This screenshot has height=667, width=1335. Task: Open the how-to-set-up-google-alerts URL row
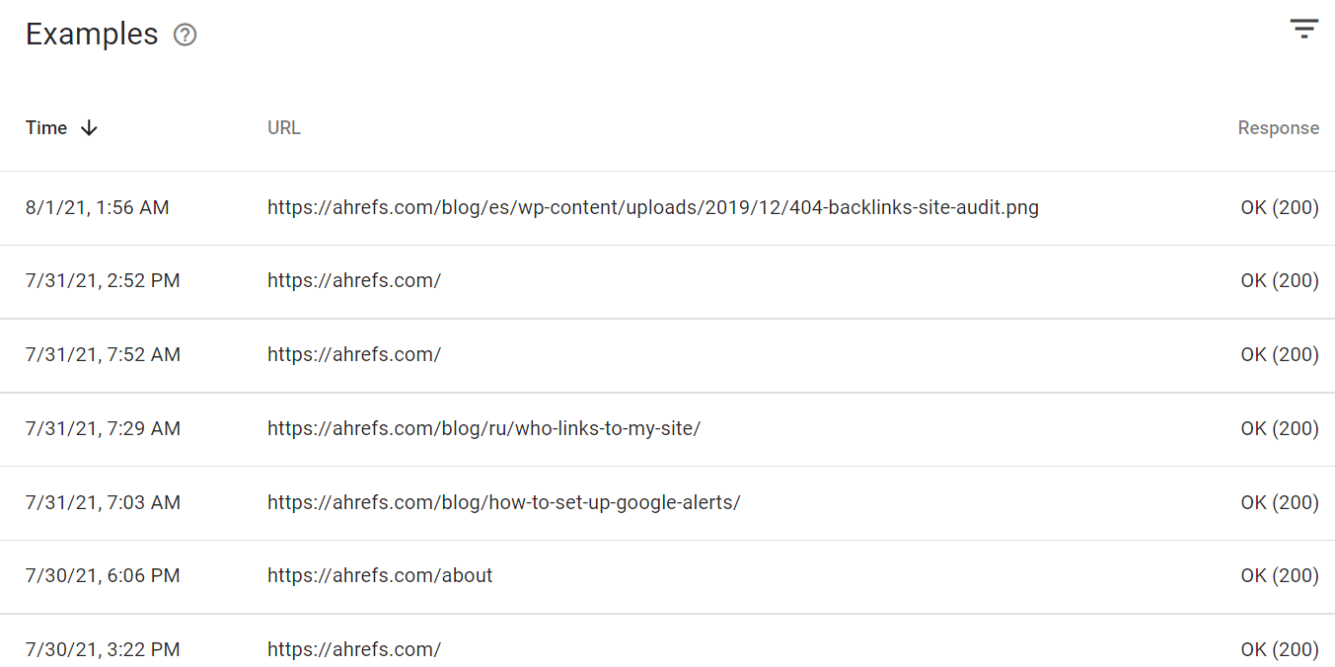[x=503, y=503]
